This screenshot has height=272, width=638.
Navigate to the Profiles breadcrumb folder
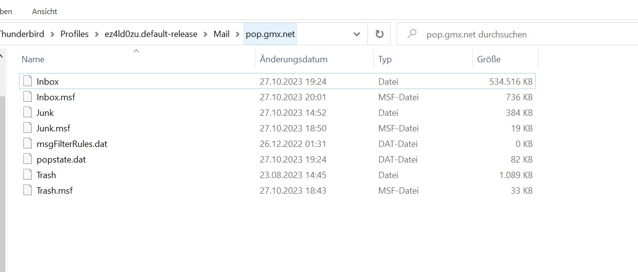pyautogui.click(x=75, y=34)
